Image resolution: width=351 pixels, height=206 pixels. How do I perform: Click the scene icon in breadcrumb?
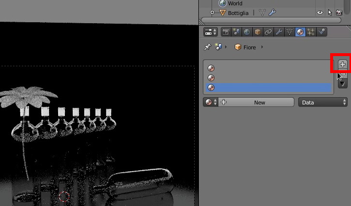(x=218, y=47)
